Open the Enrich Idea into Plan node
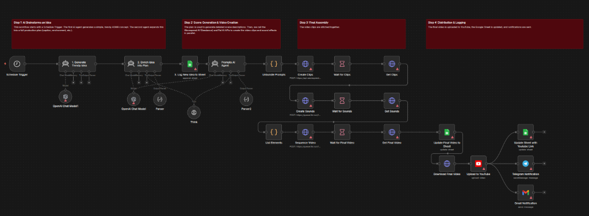Viewport: 589px width, 216px height. (143, 64)
